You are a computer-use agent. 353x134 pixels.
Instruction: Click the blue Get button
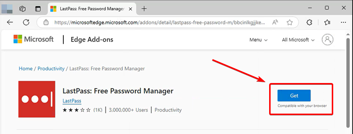click(294, 95)
